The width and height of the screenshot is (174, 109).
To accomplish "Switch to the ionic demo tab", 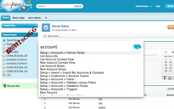I will [35, 18].
